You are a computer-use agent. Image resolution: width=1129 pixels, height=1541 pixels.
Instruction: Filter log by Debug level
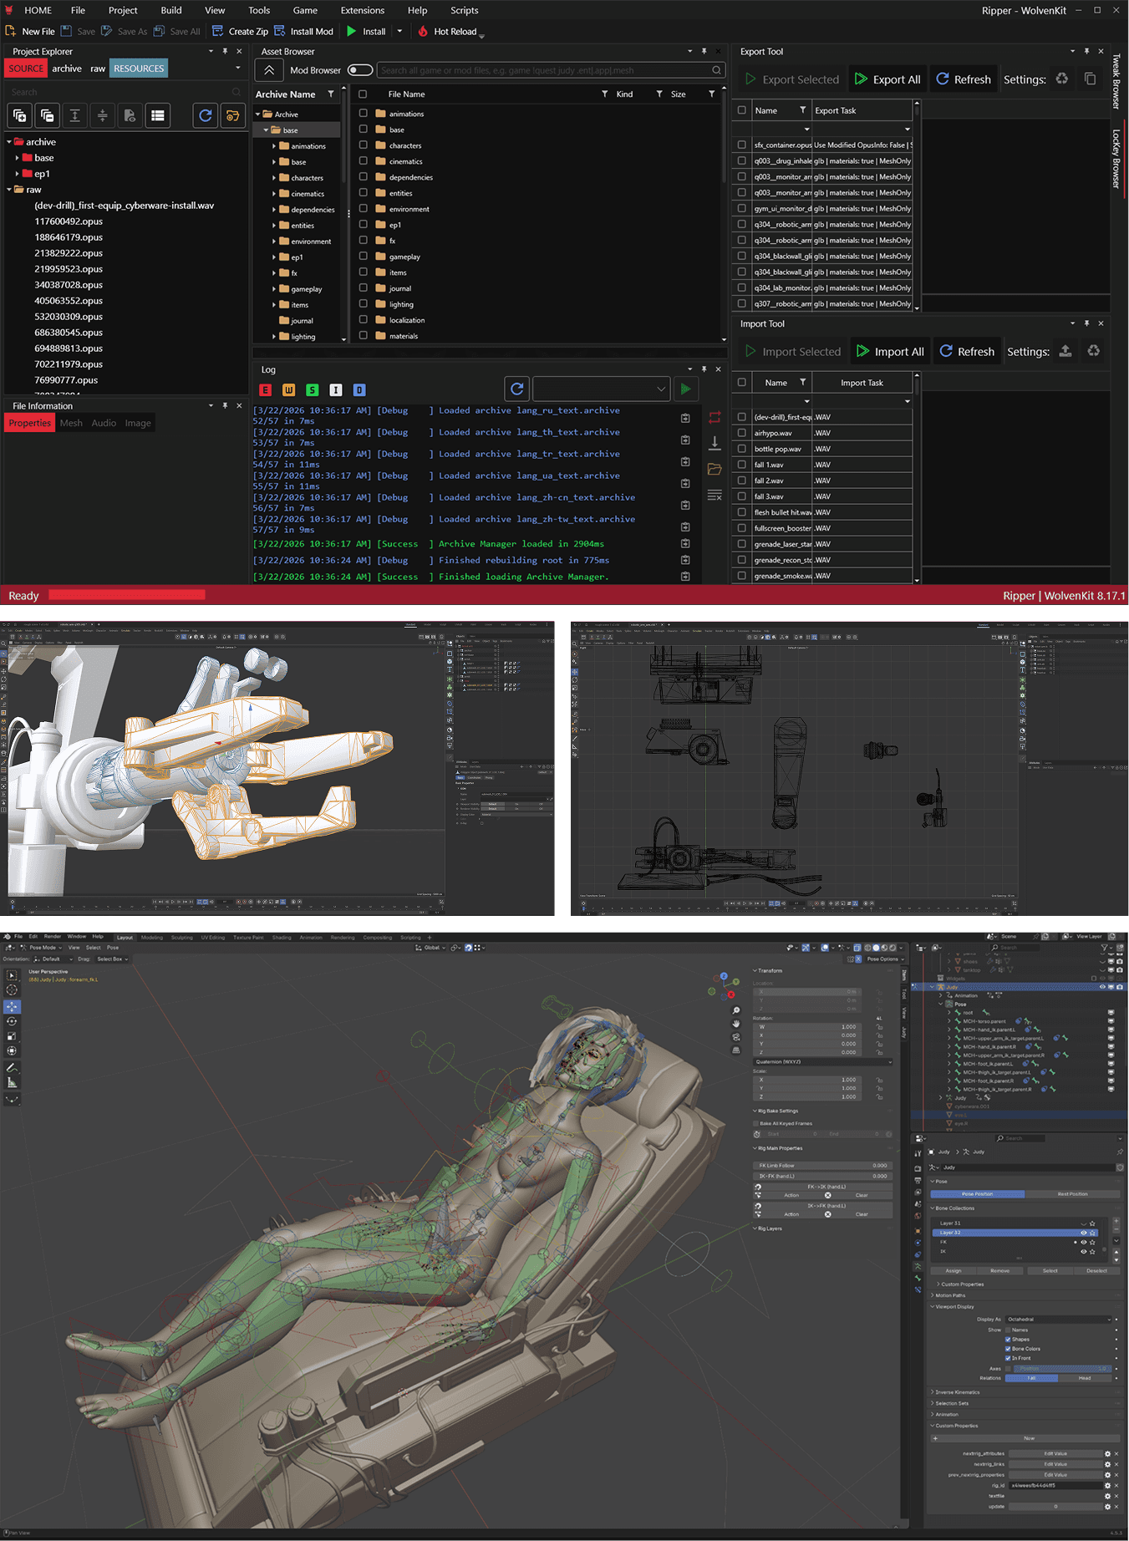[x=359, y=390]
